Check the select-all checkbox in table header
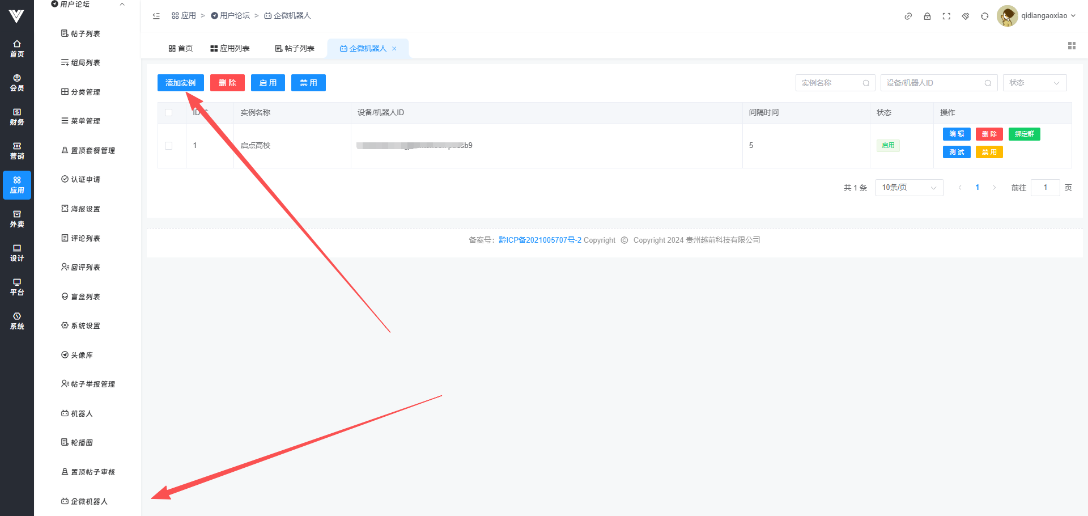The image size is (1088, 516). click(168, 113)
